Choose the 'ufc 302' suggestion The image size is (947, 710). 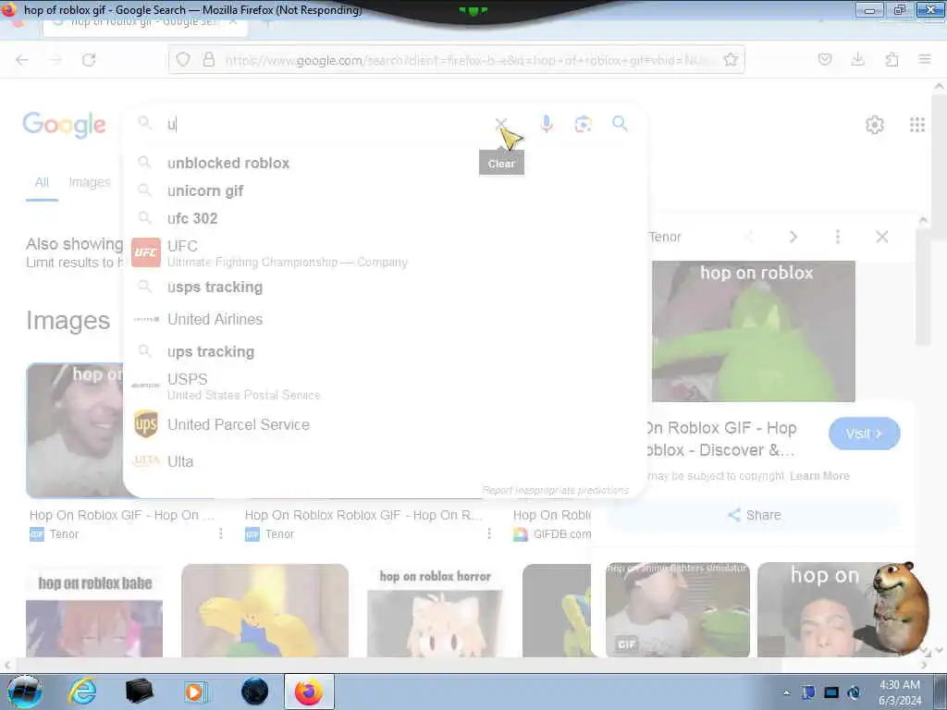(384, 218)
